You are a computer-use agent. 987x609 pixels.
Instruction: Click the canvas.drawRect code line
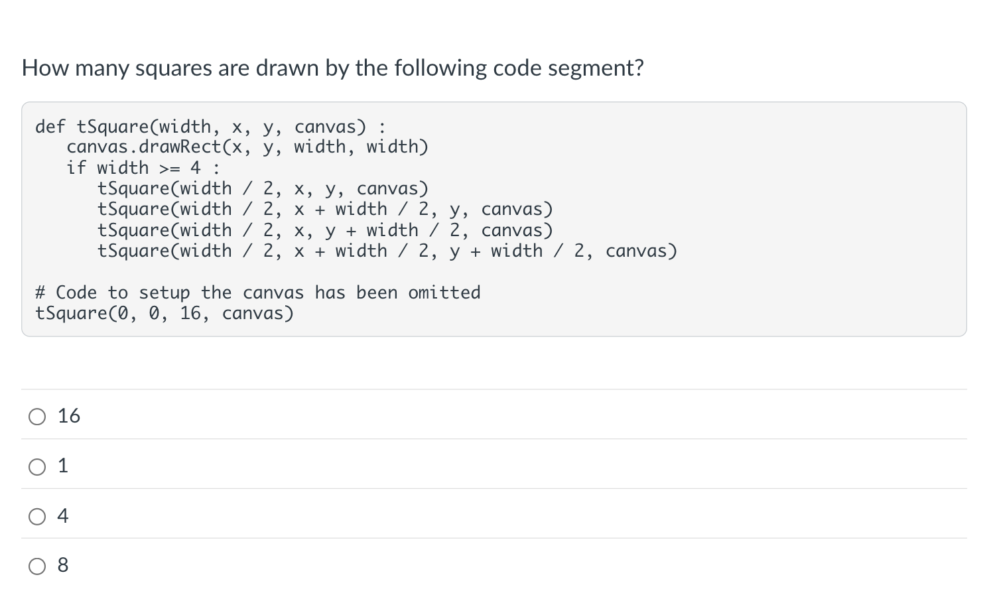[247, 147]
